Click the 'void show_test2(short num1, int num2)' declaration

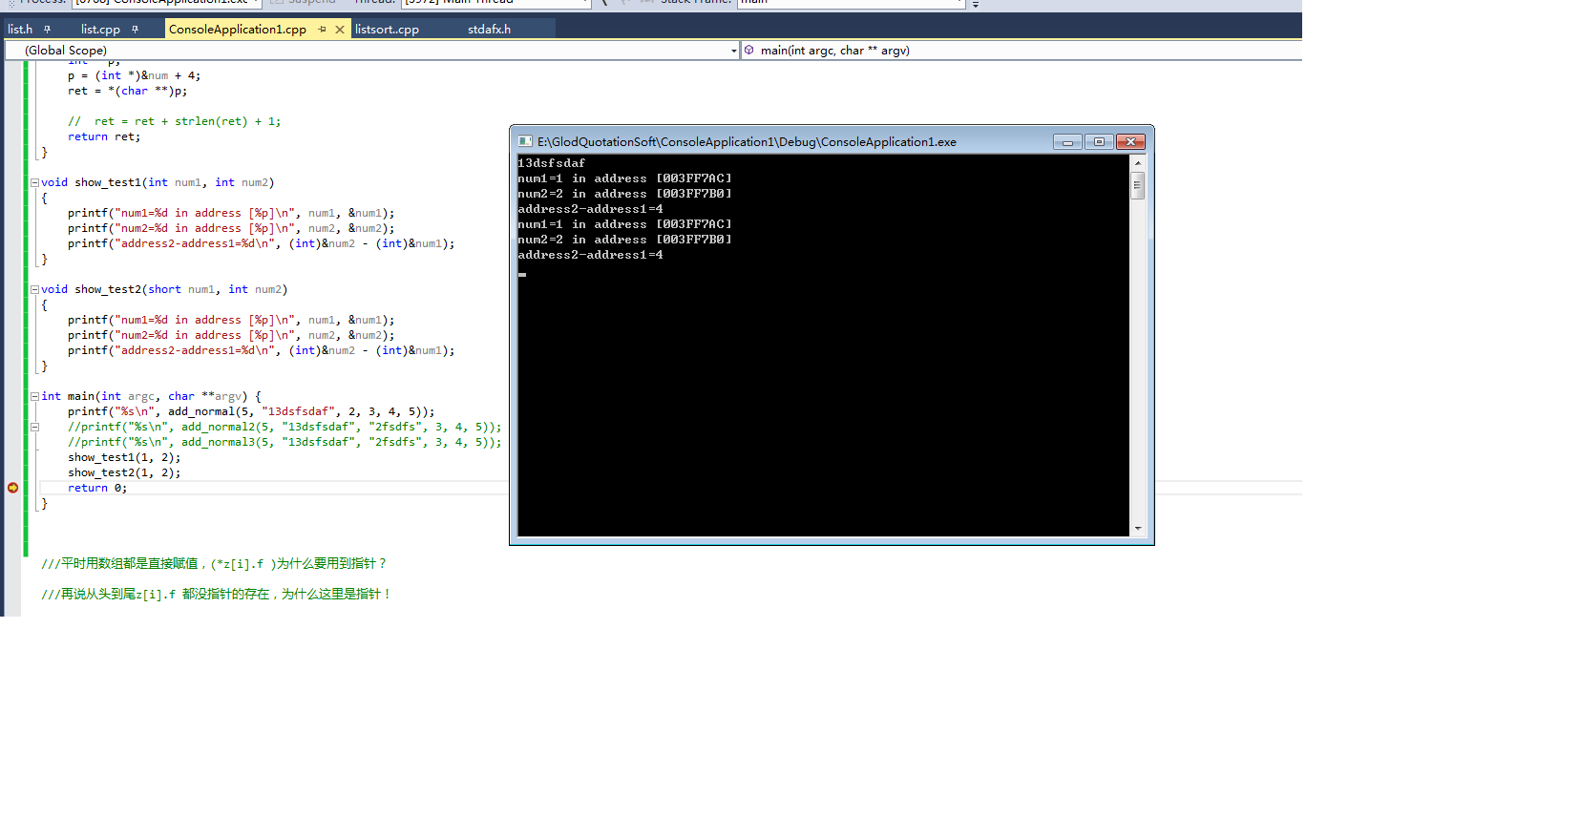coord(164,289)
